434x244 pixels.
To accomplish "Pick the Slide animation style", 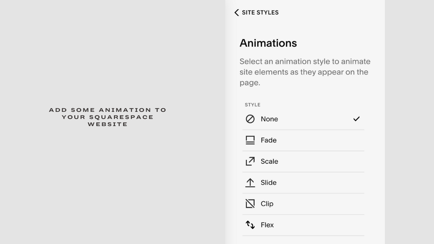I will click(303, 183).
